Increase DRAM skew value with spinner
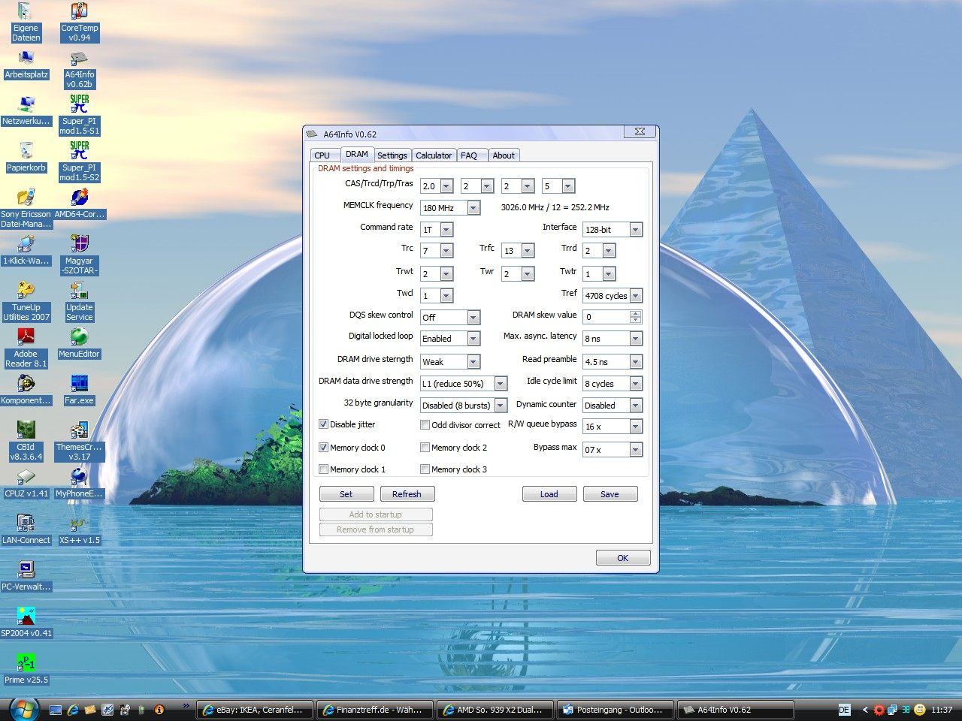962x721 pixels. [636, 314]
